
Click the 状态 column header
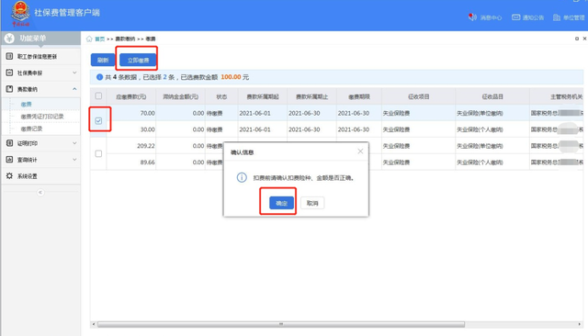coord(221,96)
